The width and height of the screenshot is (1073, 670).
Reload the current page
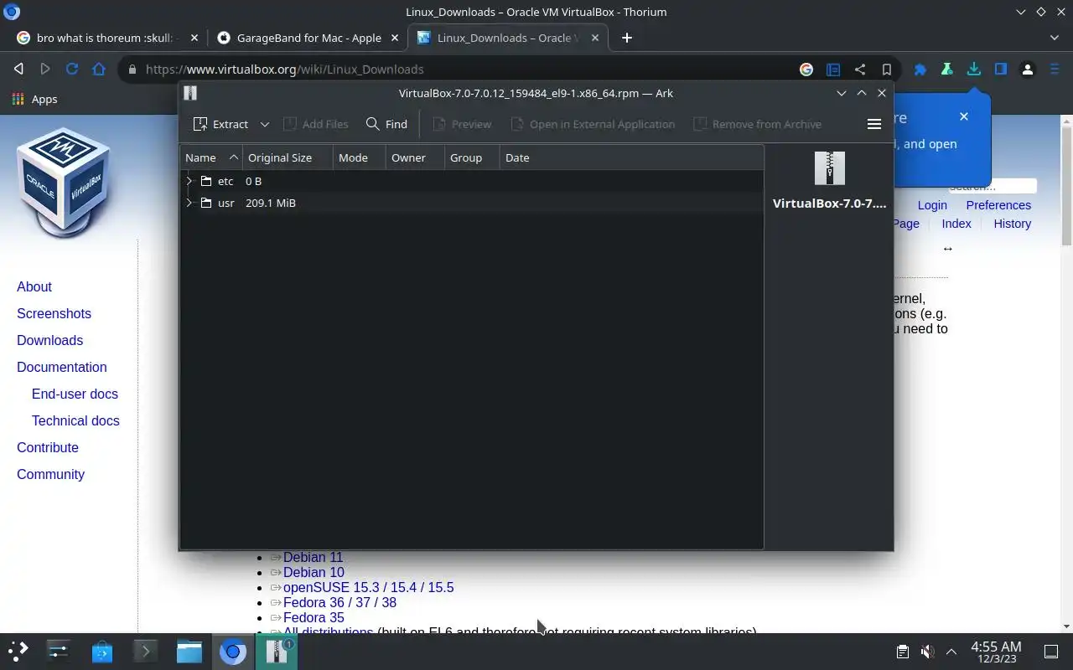[x=72, y=70]
